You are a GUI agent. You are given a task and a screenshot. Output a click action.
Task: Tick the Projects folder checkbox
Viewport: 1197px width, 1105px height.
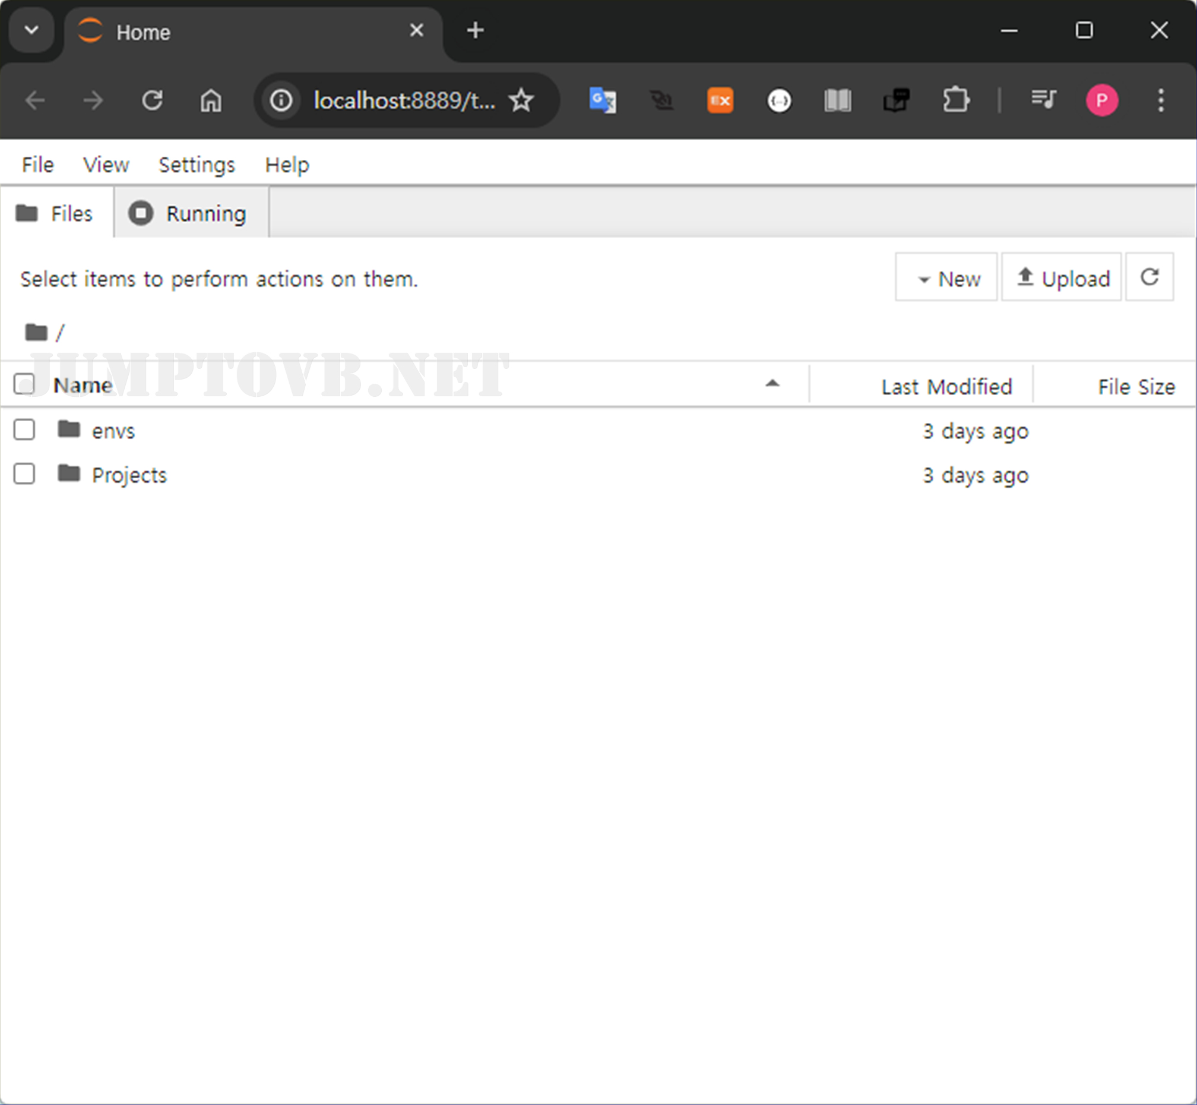[24, 473]
